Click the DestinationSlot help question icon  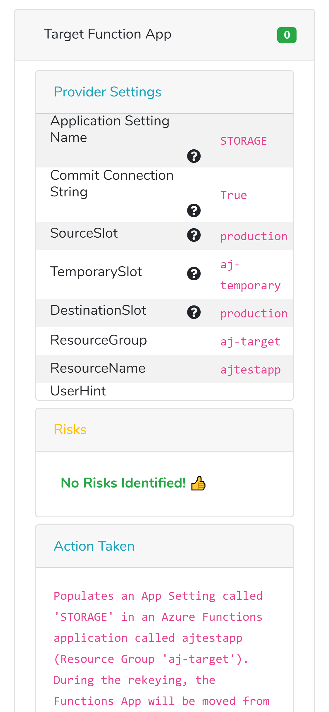pos(194,312)
